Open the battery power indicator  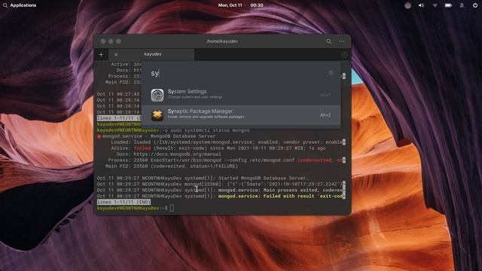[x=448, y=5]
